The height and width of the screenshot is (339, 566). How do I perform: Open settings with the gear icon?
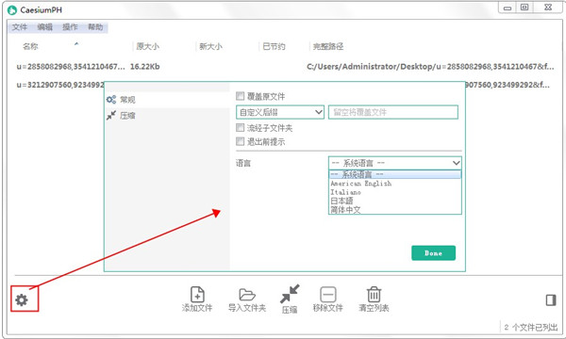click(22, 299)
